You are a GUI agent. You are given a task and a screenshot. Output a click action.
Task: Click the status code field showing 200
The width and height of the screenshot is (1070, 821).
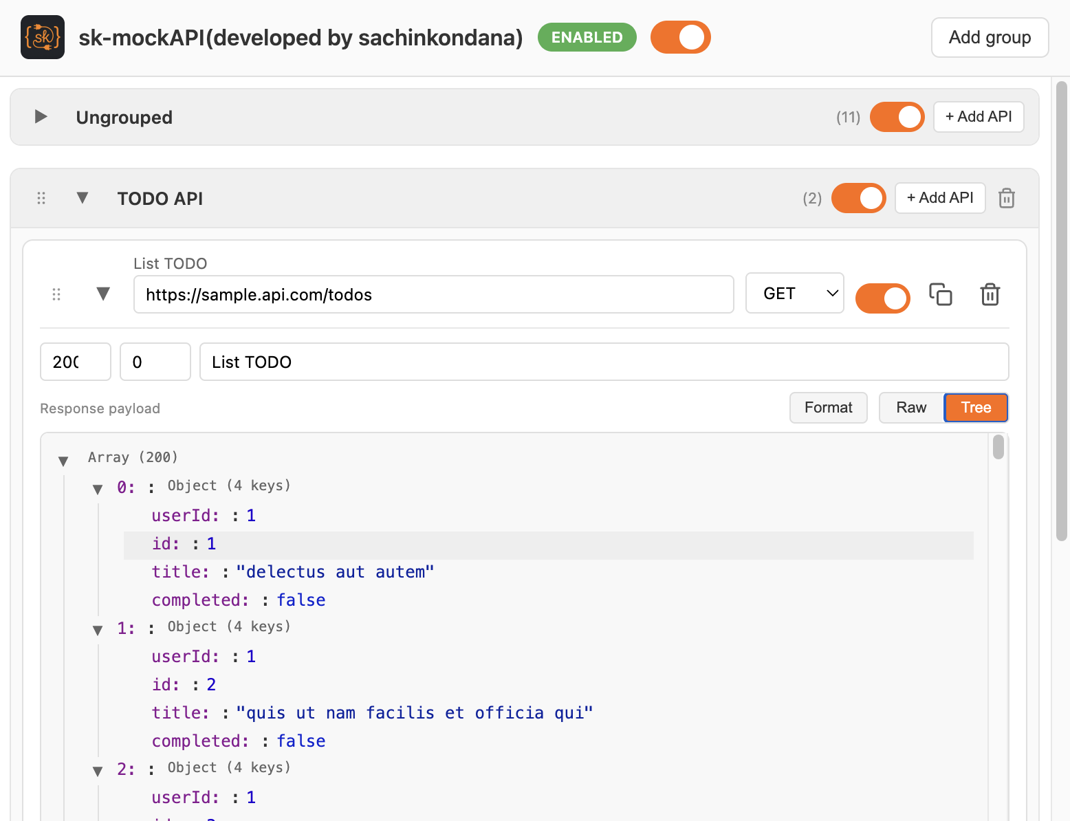tap(75, 362)
